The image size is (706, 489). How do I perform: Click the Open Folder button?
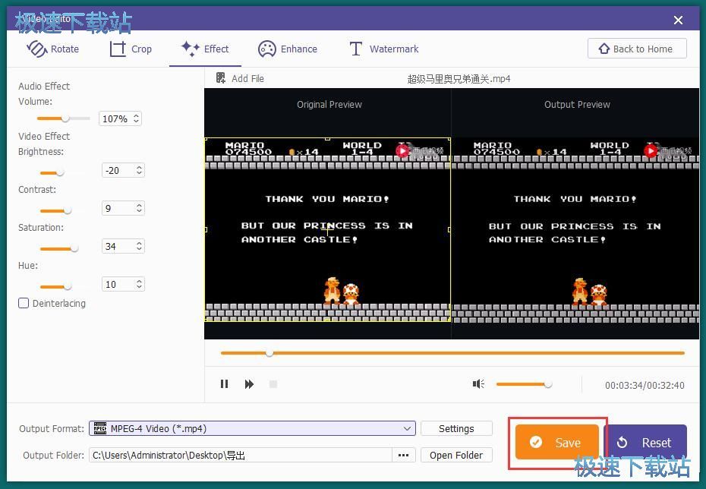click(x=456, y=456)
